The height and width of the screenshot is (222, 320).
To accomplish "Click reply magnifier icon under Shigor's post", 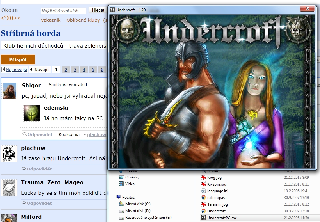I will click(x=25, y=134).
